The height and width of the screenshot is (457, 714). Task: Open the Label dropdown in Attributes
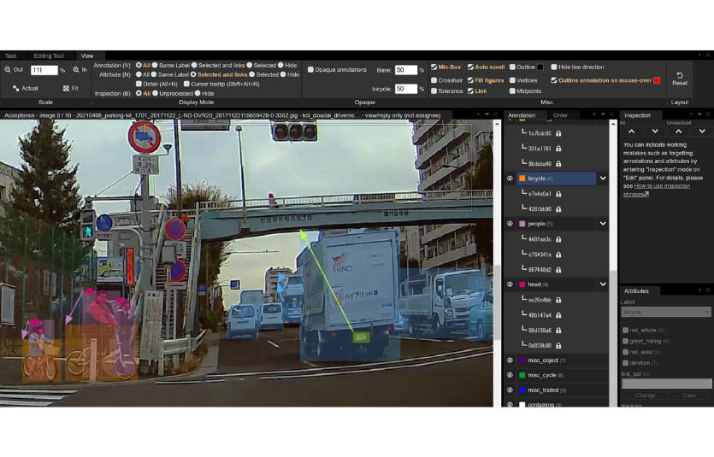(x=665, y=312)
